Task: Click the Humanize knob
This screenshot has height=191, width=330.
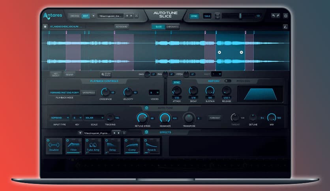Action: 165,118
